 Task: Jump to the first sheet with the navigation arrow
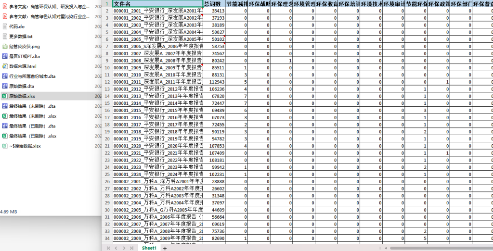108,248
